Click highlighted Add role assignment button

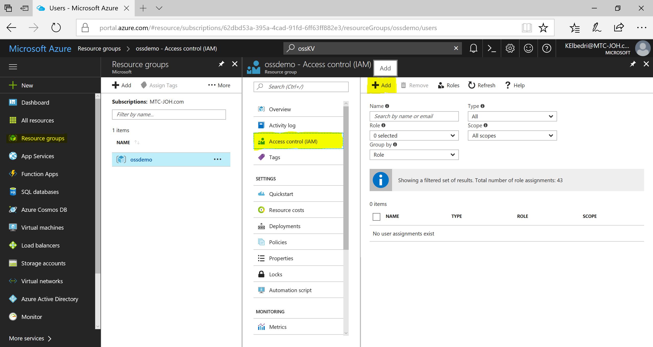click(381, 85)
